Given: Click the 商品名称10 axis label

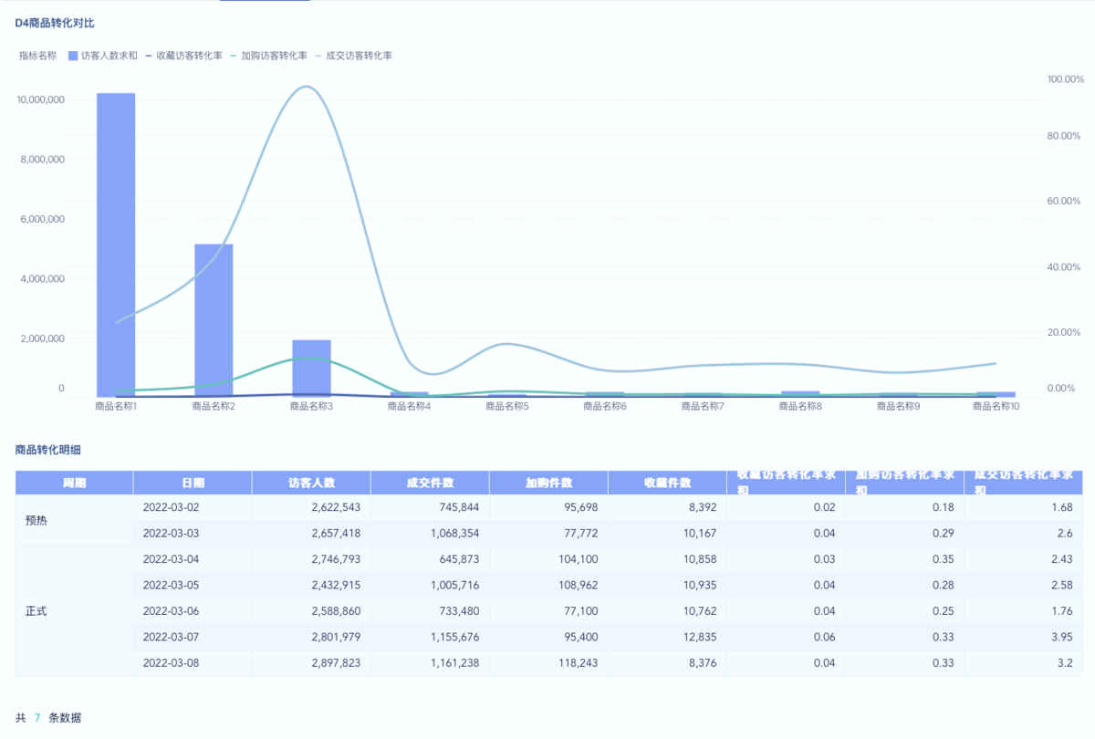Looking at the screenshot, I should click(996, 406).
